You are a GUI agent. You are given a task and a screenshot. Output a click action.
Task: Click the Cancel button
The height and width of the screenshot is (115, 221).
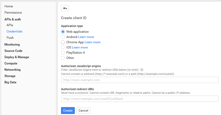[x=83, y=111]
